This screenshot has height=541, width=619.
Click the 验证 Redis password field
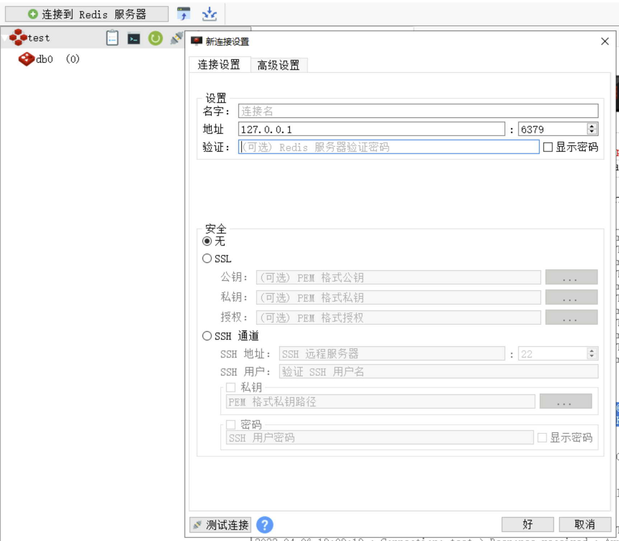pos(389,147)
